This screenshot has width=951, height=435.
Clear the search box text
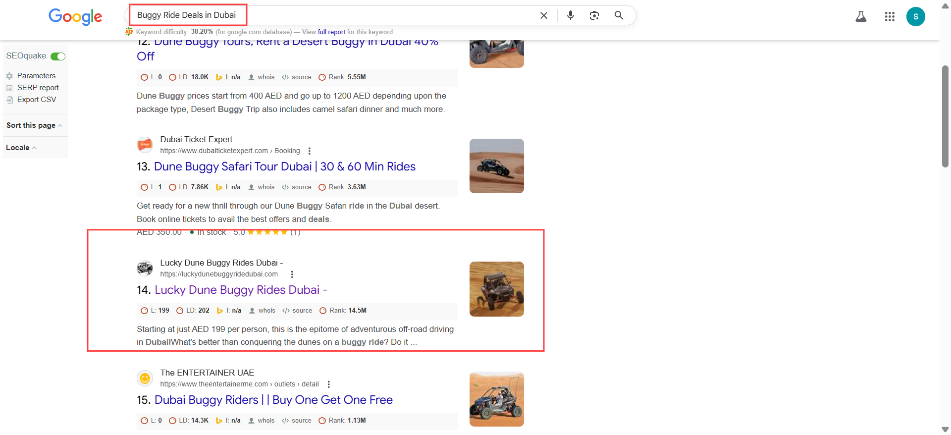(543, 15)
